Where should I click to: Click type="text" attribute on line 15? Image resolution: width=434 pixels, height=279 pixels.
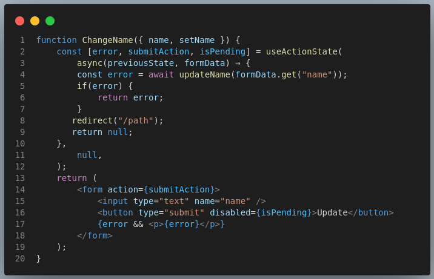tap(161, 201)
